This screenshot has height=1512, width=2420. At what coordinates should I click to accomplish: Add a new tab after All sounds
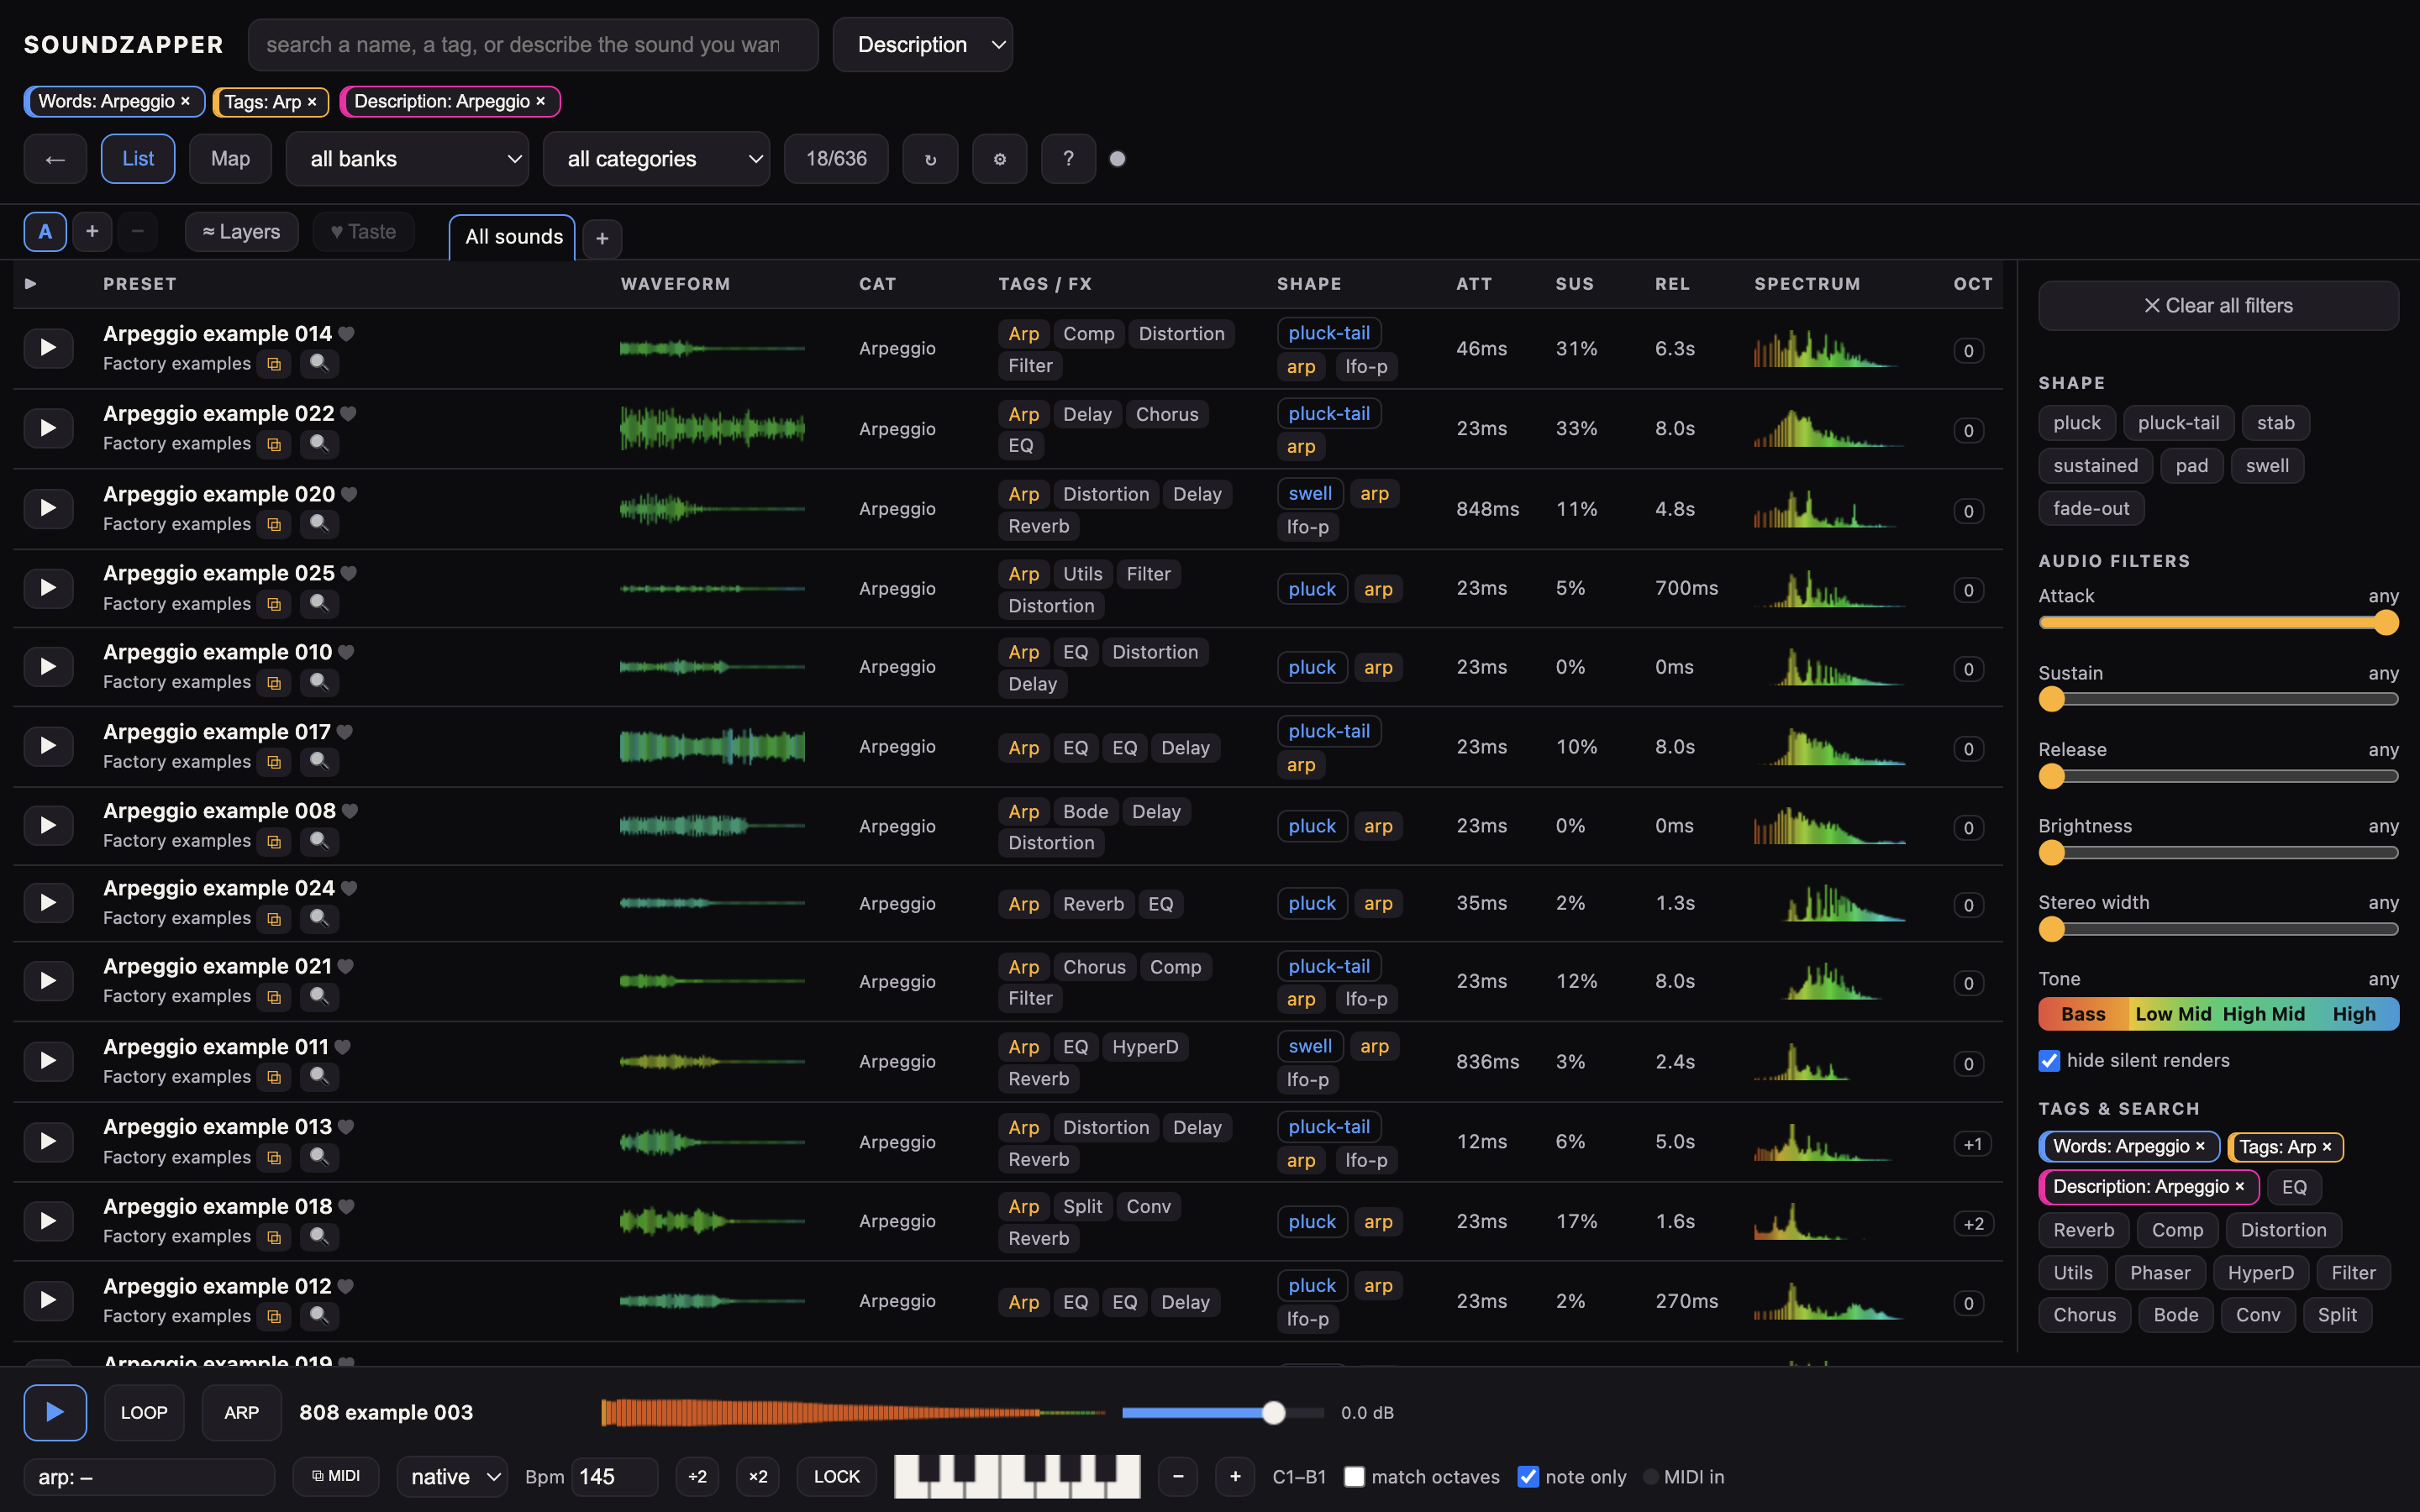pos(602,238)
